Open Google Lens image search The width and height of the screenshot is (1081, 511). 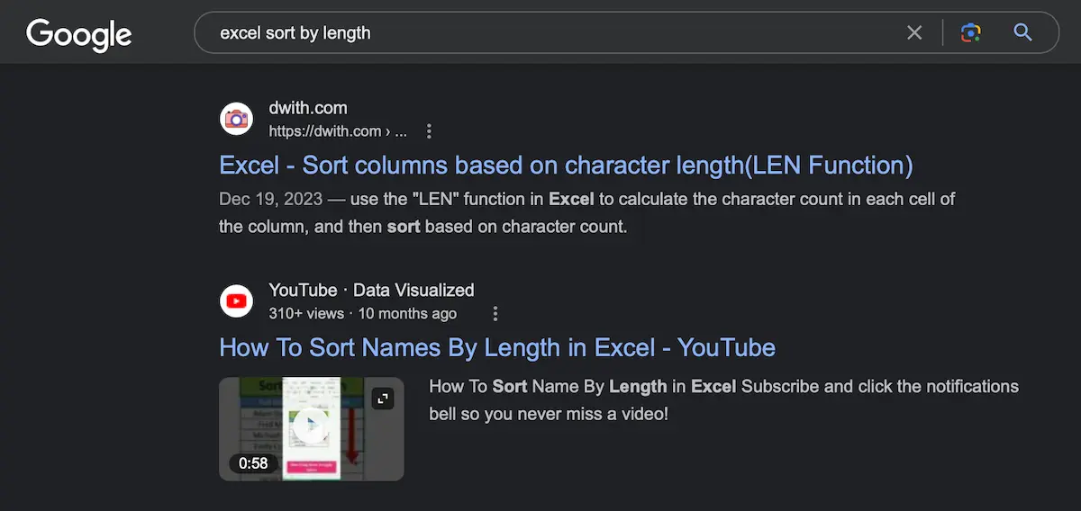[x=970, y=33]
